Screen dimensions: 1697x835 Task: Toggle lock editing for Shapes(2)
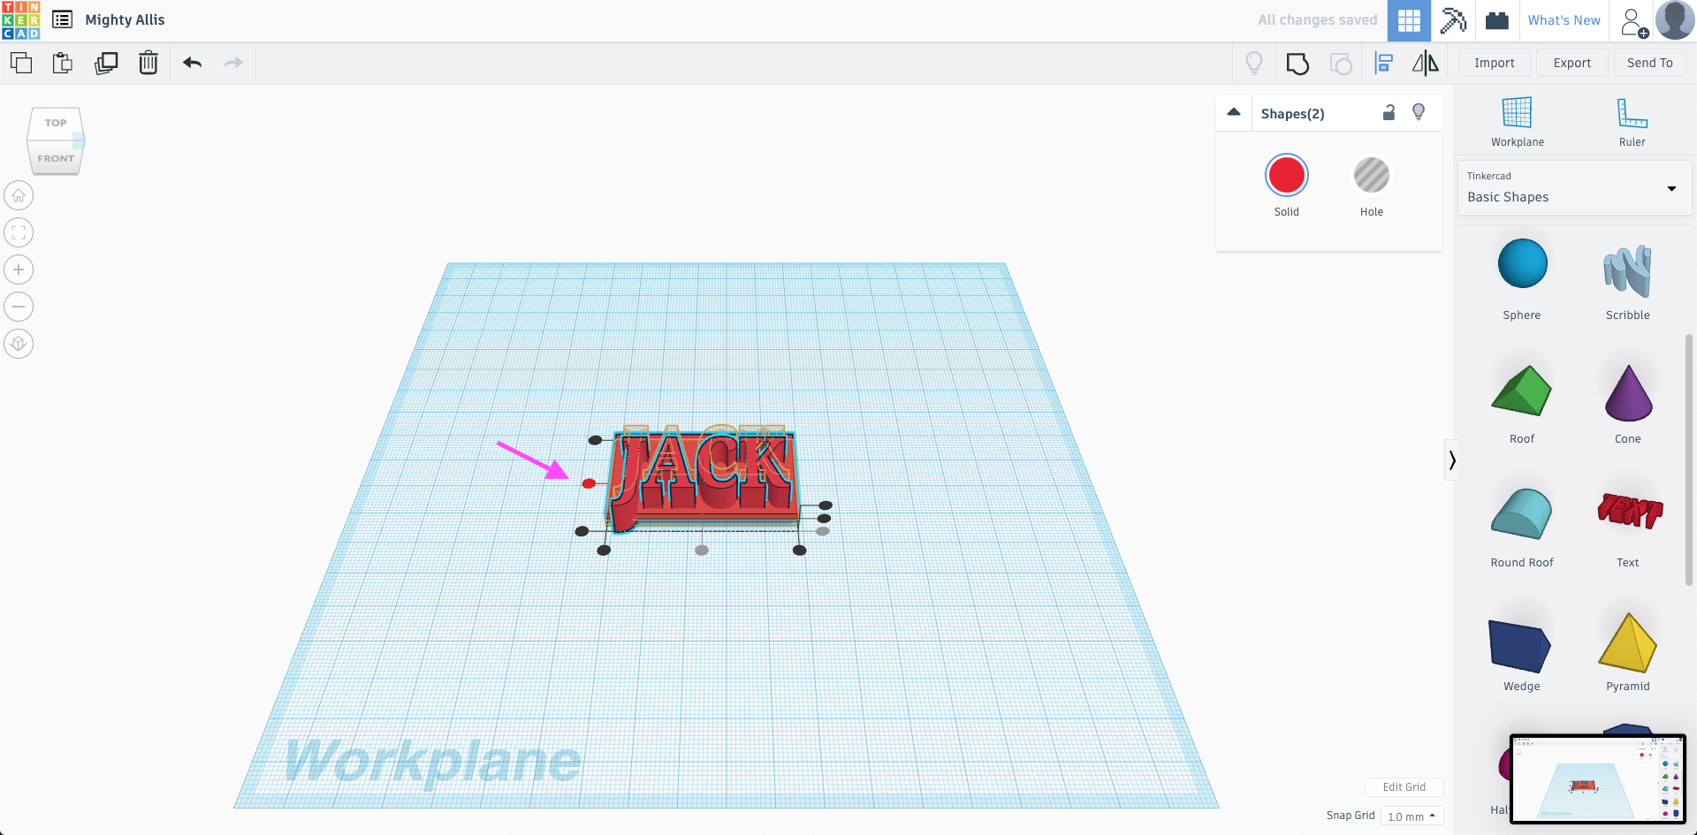click(x=1389, y=112)
